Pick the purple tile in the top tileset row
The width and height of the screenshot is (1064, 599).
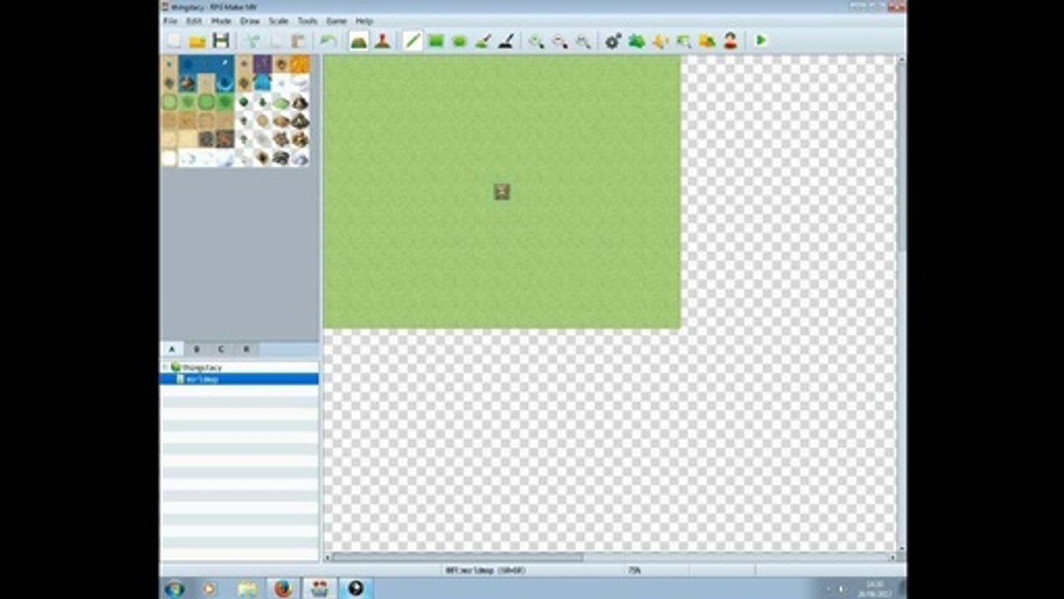tap(263, 64)
